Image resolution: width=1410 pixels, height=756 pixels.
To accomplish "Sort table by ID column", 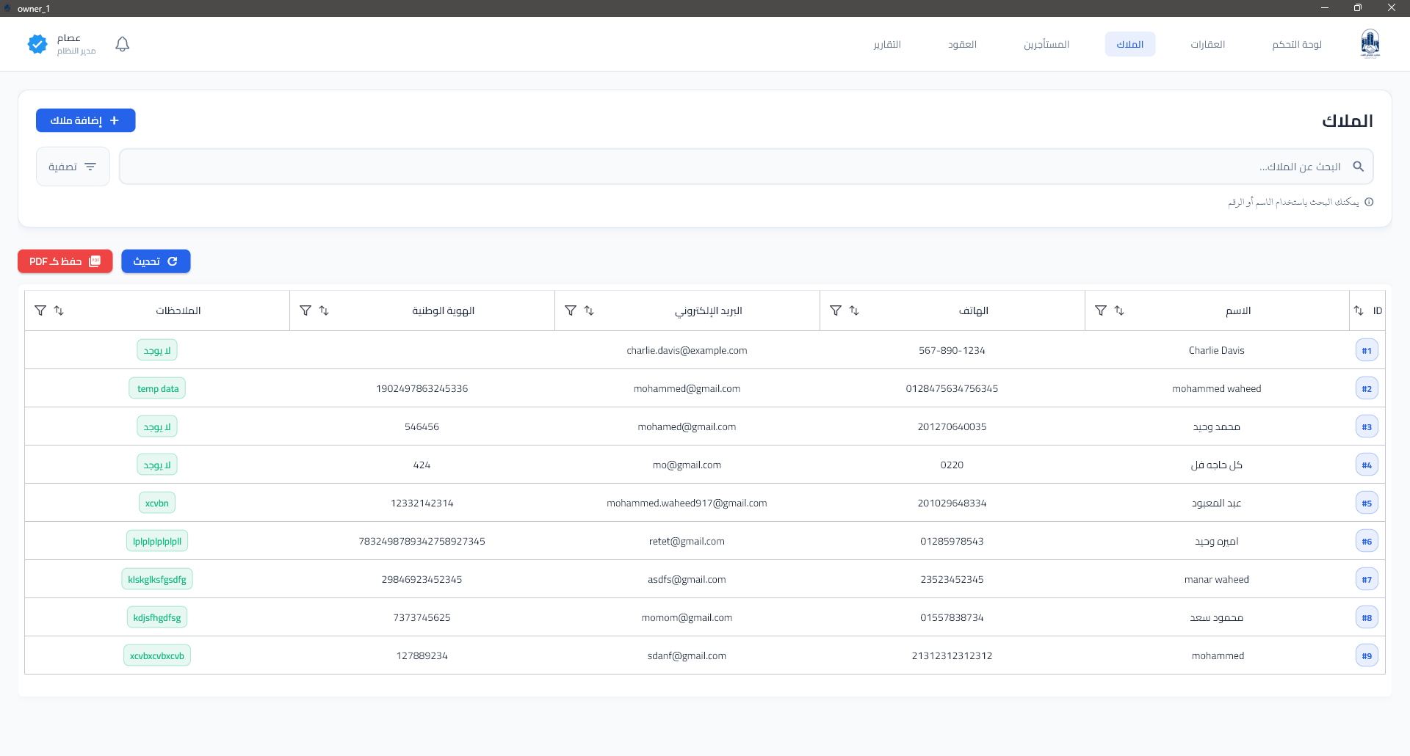I will tap(1359, 310).
